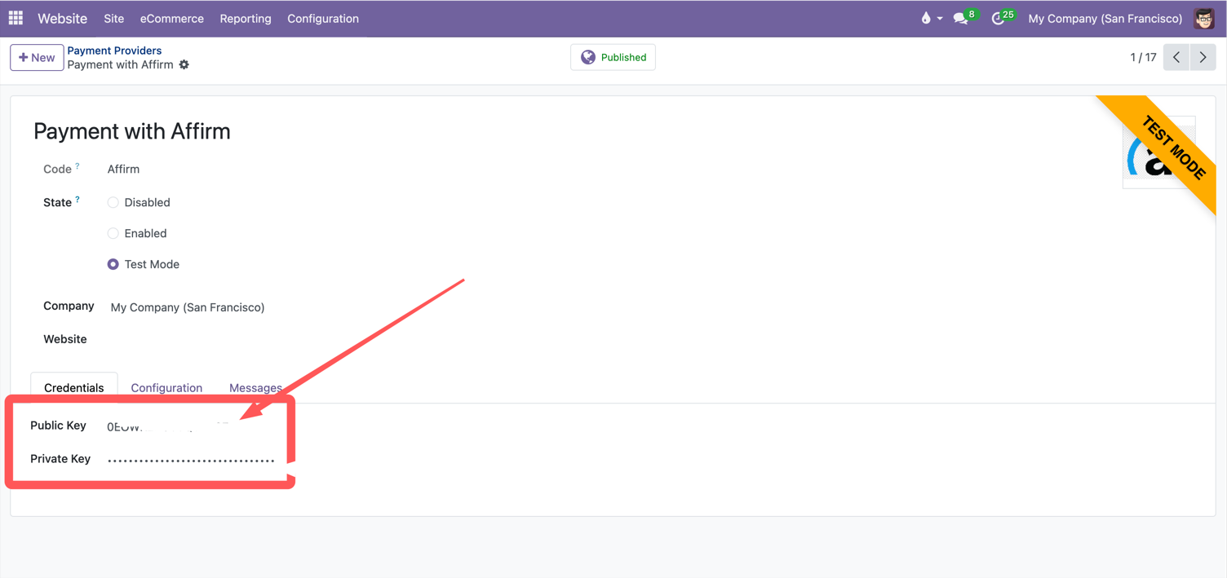Click the Affirm logo image thumbnail
Image resolution: width=1227 pixels, height=578 pixels.
(1158, 152)
